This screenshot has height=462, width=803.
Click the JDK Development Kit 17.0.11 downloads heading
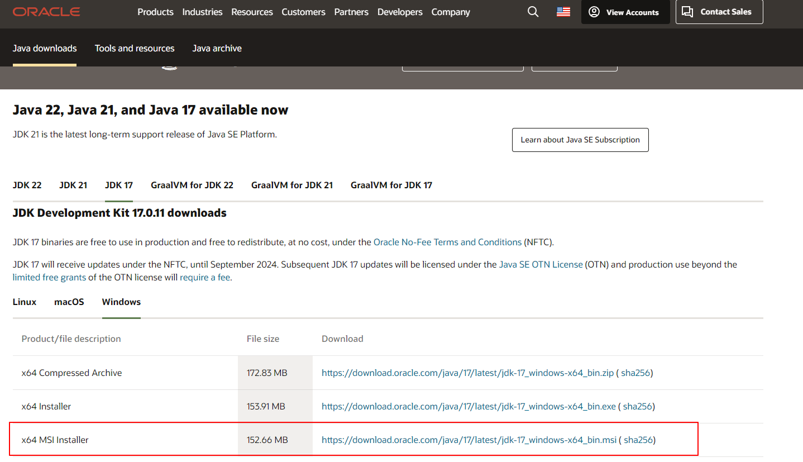click(120, 213)
